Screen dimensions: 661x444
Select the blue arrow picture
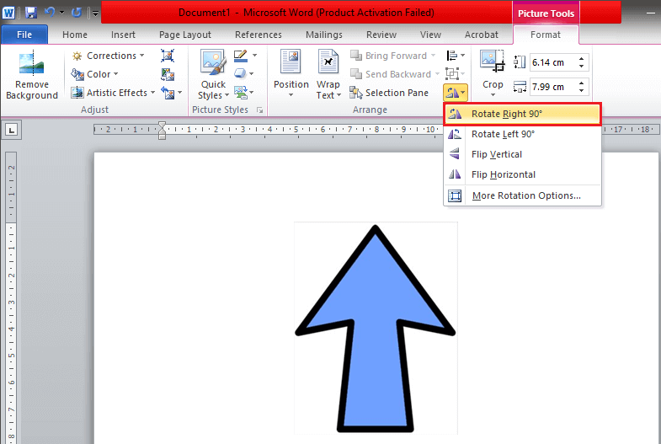pyautogui.click(x=376, y=337)
